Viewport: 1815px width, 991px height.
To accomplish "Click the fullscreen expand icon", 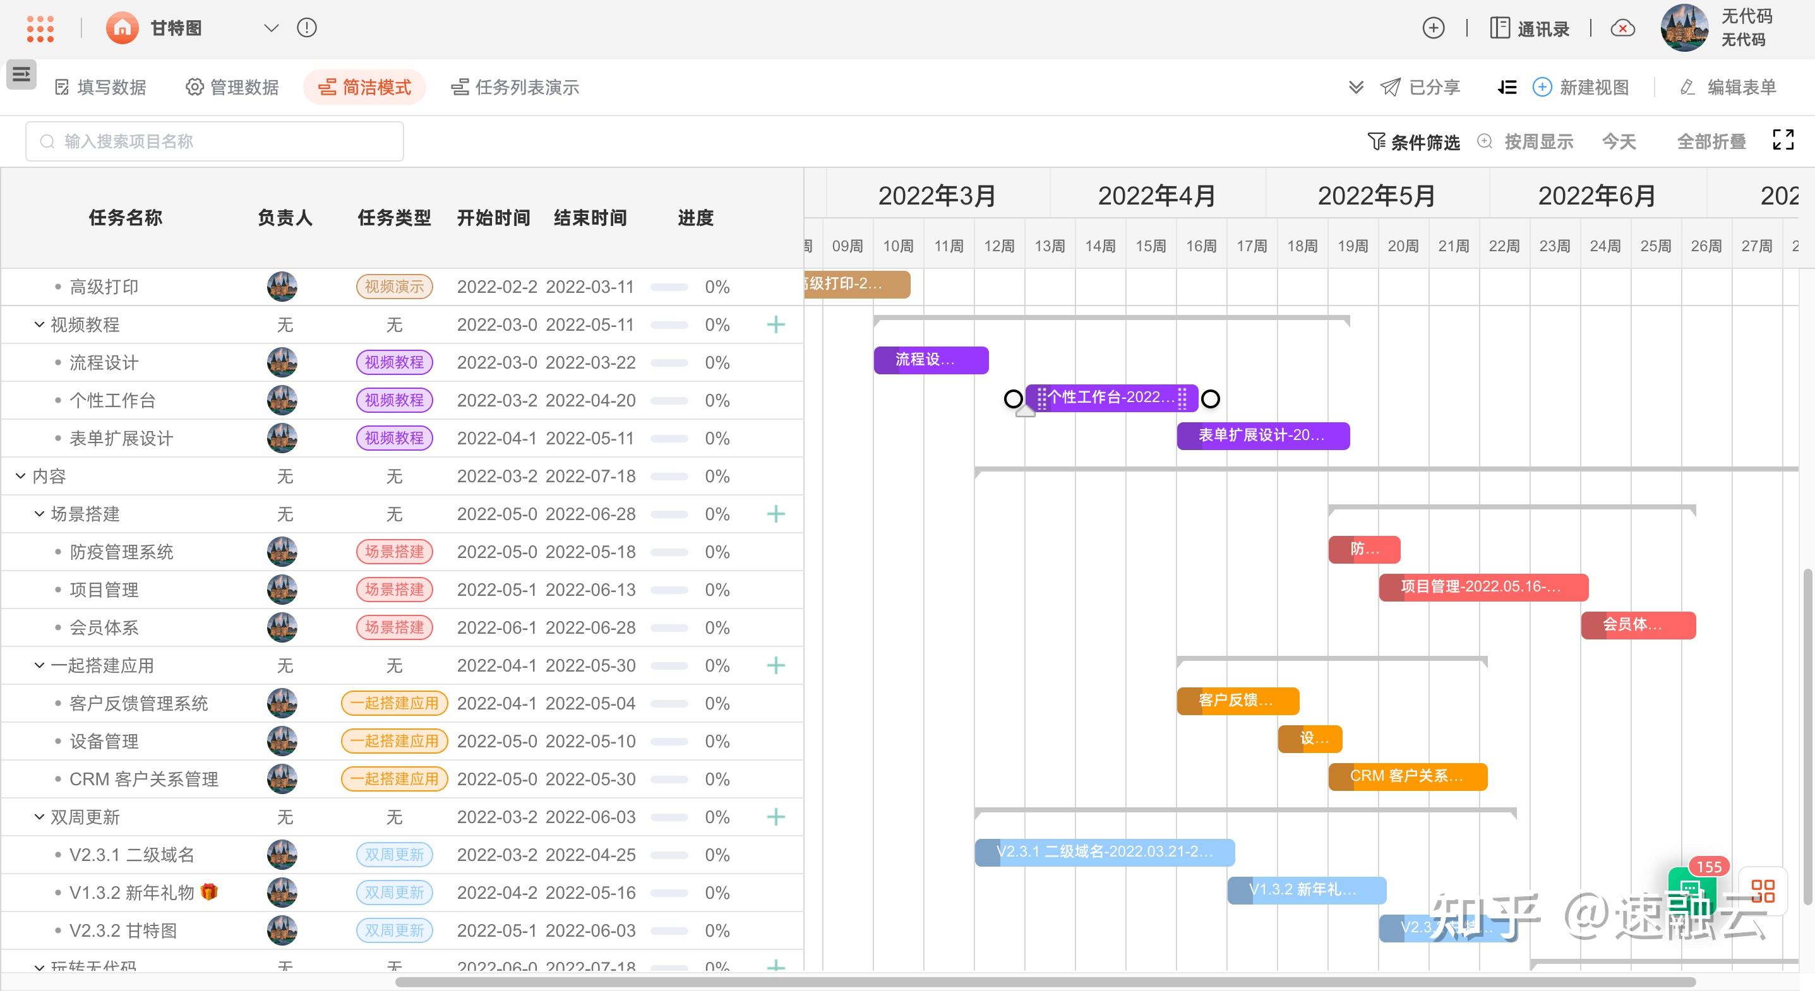I will (x=1783, y=139).
